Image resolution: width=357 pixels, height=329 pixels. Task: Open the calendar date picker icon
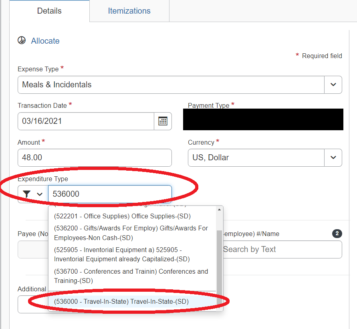[163, 121]
